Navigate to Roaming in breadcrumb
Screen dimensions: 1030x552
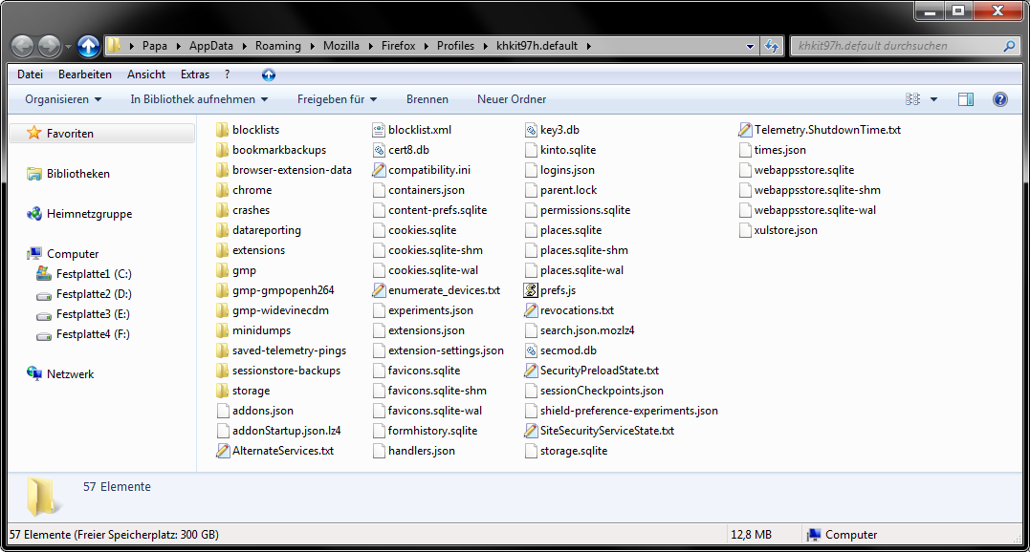coord(278,46)
